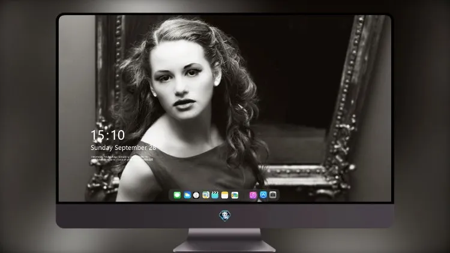Screen dimensions: 450x253
Task: Open the Clock app in the dock
Action: coord(196,195)
